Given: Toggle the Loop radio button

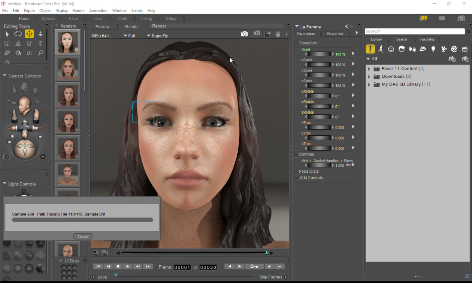Looking at the screenshot, I should (x=94, y=277).
